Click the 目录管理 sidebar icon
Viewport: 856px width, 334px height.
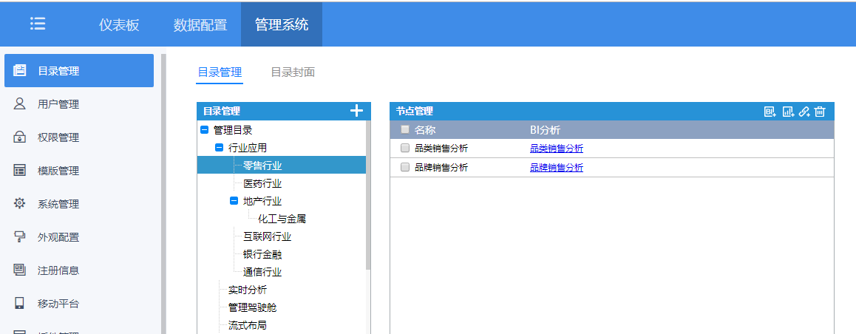pyautogui.click(x=20, y=70)
